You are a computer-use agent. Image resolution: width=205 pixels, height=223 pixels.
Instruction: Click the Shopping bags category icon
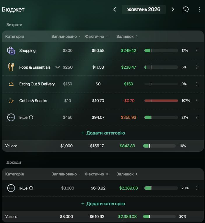click(11, 50)
